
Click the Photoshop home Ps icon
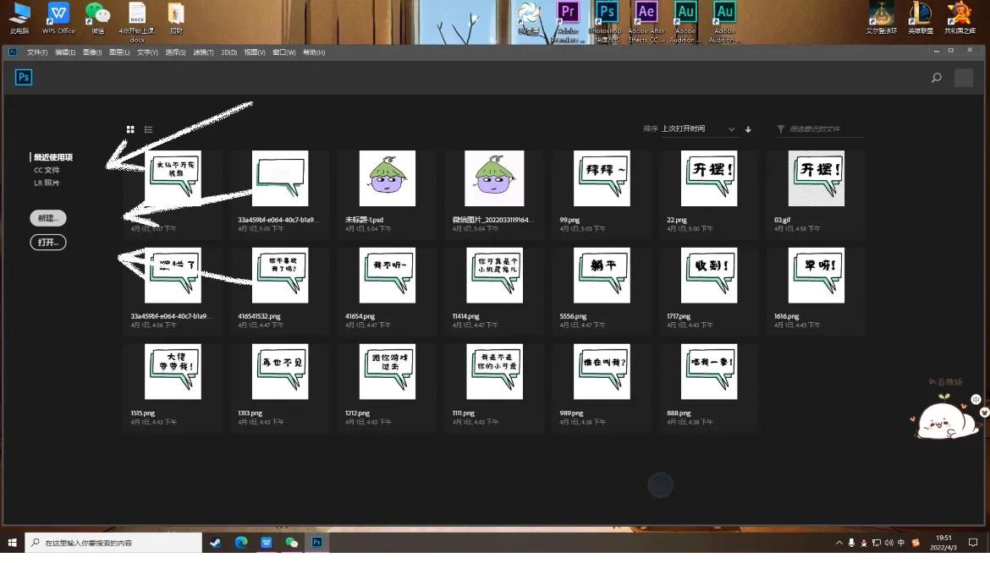coord(24,78)
